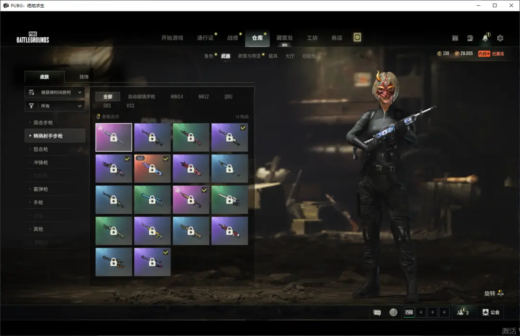Open the 藏匿处 tab
This screenshot has width=520, height=336.
click(x=285, y=38)
